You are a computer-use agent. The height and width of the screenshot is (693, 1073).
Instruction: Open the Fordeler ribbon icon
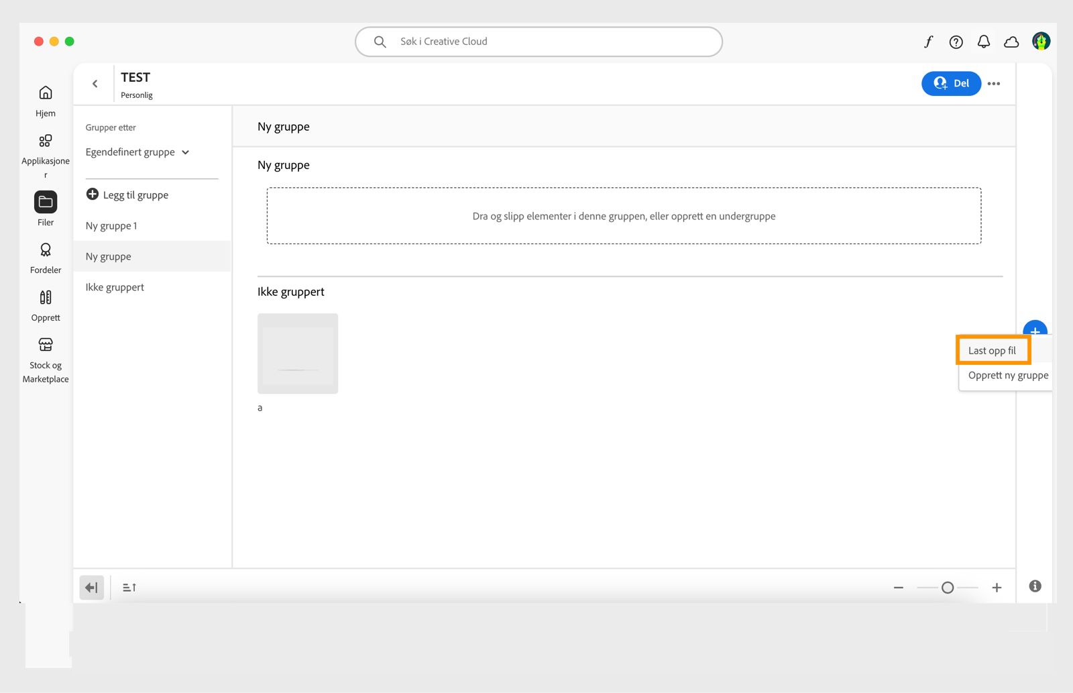(x=46, y=250)
